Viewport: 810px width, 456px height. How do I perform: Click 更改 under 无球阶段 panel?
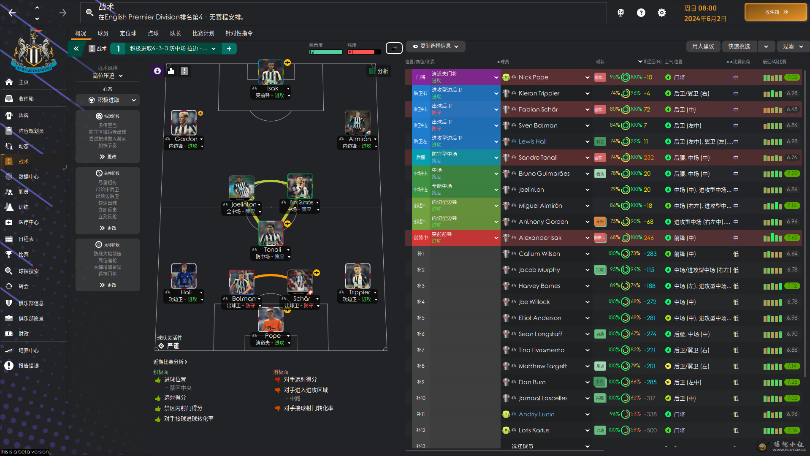tap(108, 285)
